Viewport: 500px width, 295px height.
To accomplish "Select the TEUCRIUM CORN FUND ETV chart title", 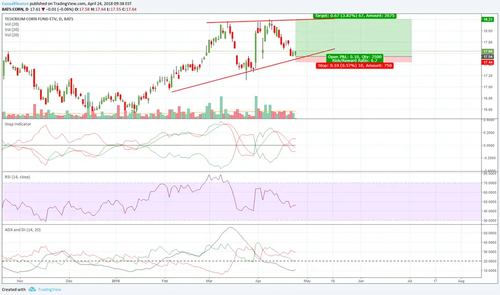I will click(39, 19).
